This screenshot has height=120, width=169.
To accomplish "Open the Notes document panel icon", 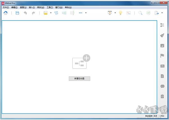I will 162,76.
